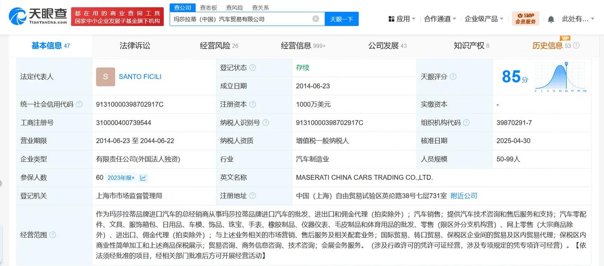Open the 法律诉讼 tab
Image resolution: width=604 pixels, height=266 pixels.
coord(135,46)
